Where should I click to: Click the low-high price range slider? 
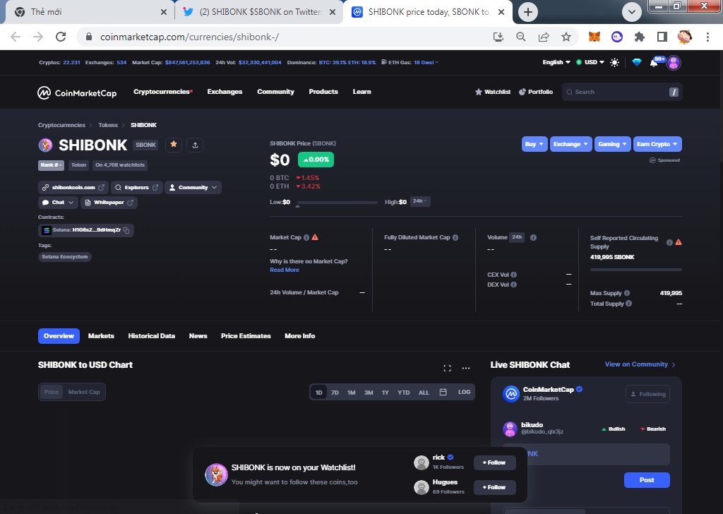coord(337,203)
